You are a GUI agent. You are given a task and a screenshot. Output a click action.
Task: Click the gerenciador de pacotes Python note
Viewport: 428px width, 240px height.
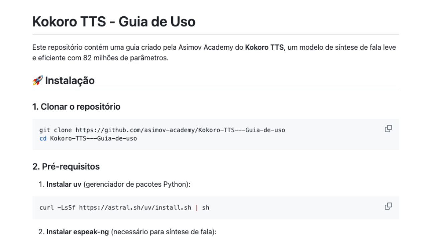136,184
